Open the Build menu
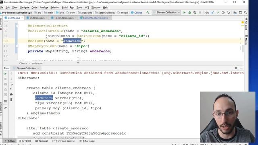Image resolution: width=258 pixels, height=145 pixels. tap(64, 8)
